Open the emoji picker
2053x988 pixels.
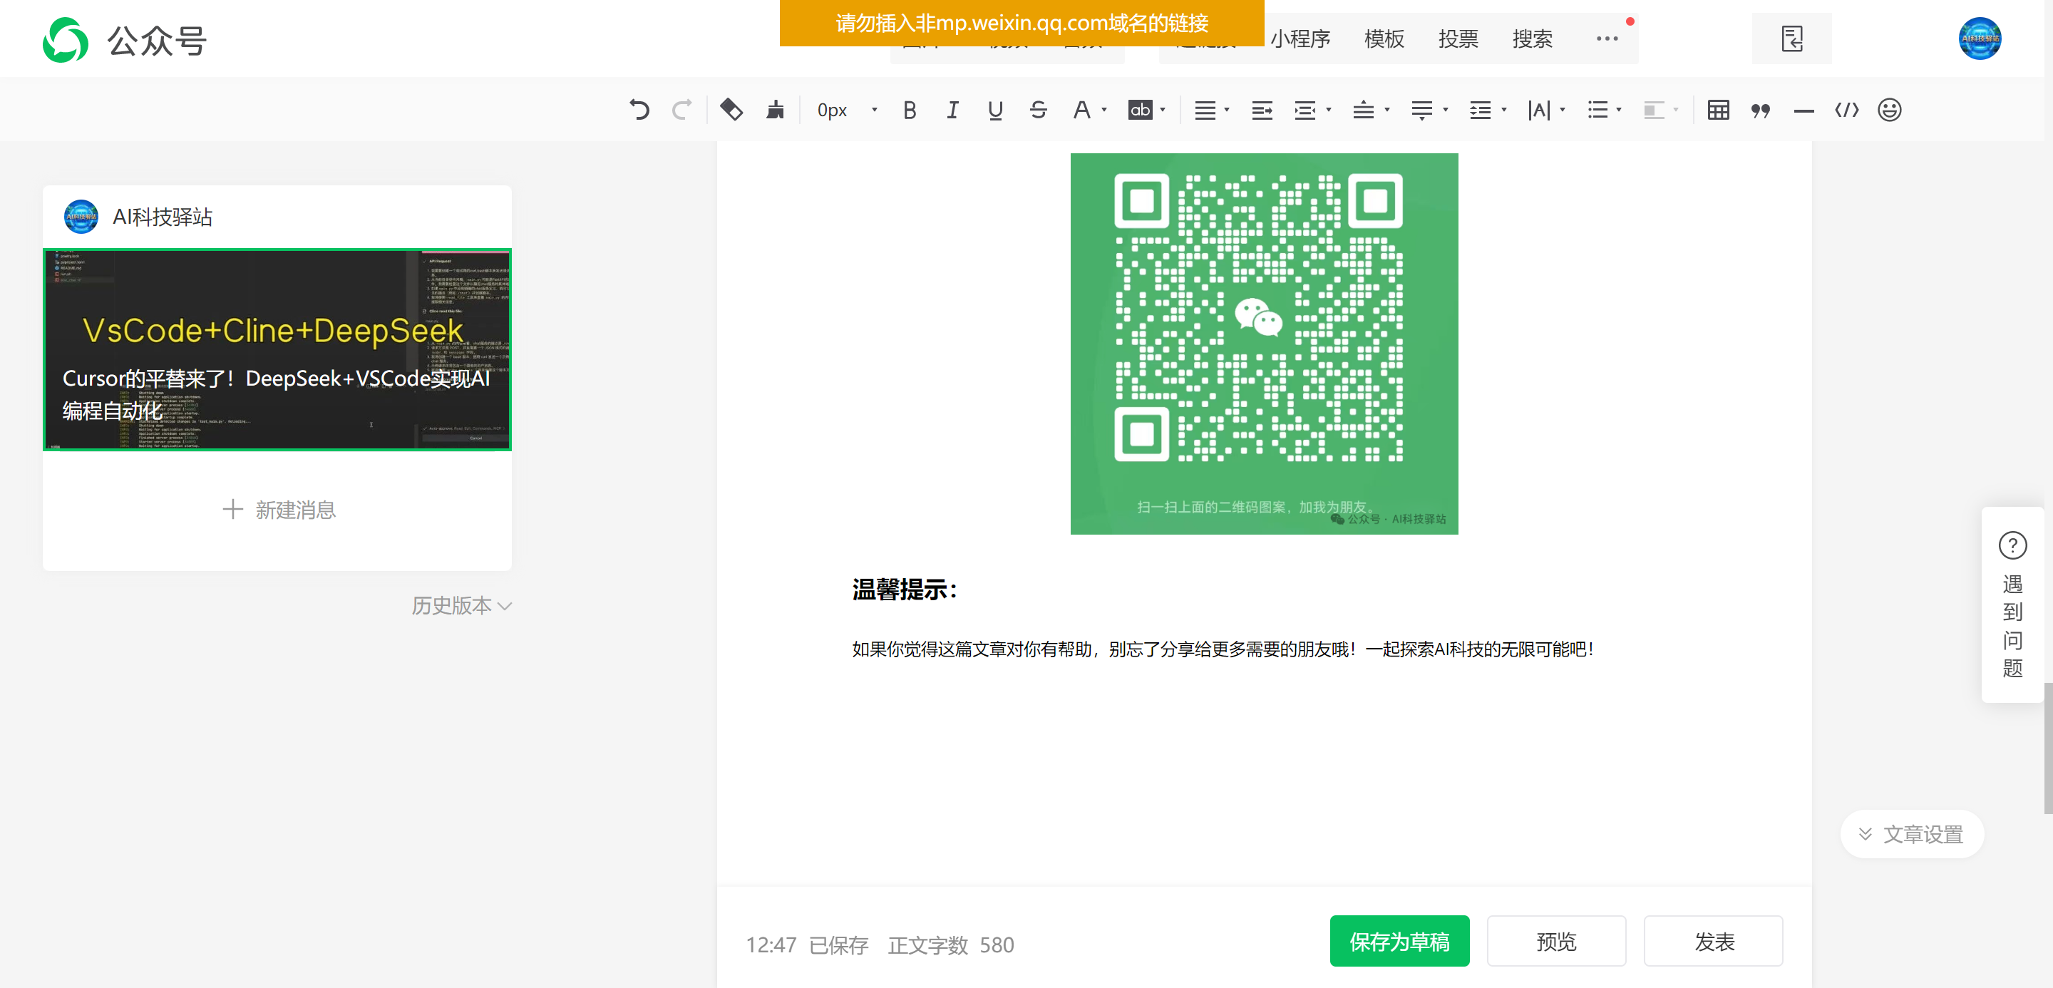click(1890, 110)
